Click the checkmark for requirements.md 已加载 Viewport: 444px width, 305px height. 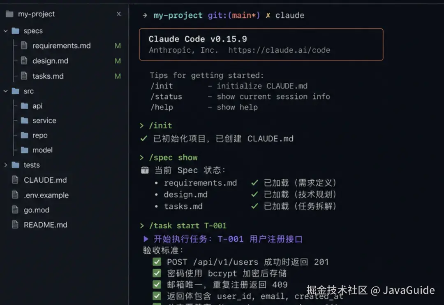(254, 182)
